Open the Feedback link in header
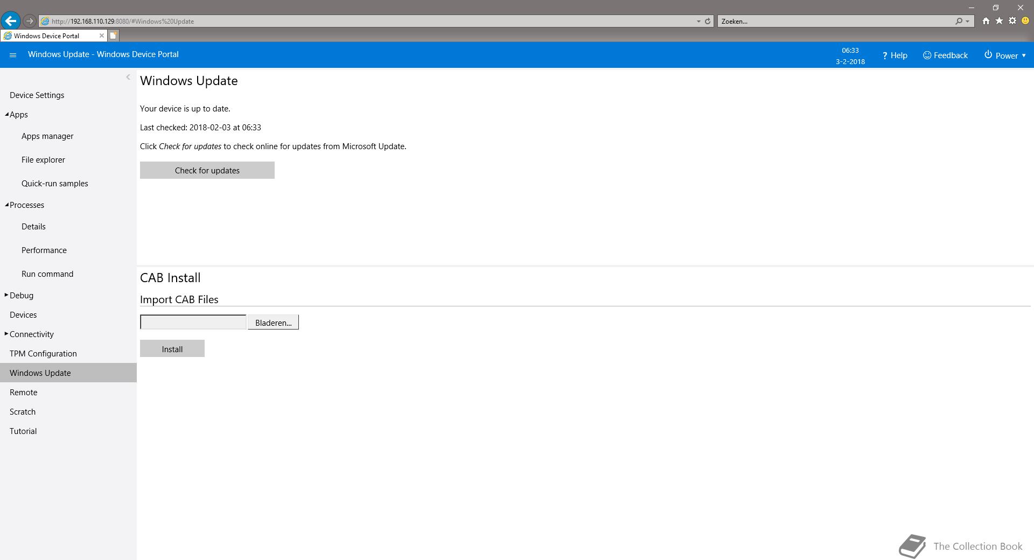Viewport: 1034px width, 560px height. [x=945, y=55]
